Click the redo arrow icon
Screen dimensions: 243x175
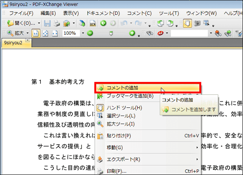pyautogui.click(x=138, y=23)
